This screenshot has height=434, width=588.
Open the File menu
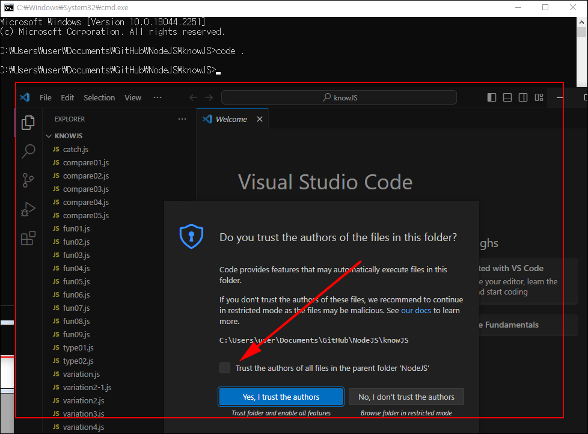[x=45, y=98]
